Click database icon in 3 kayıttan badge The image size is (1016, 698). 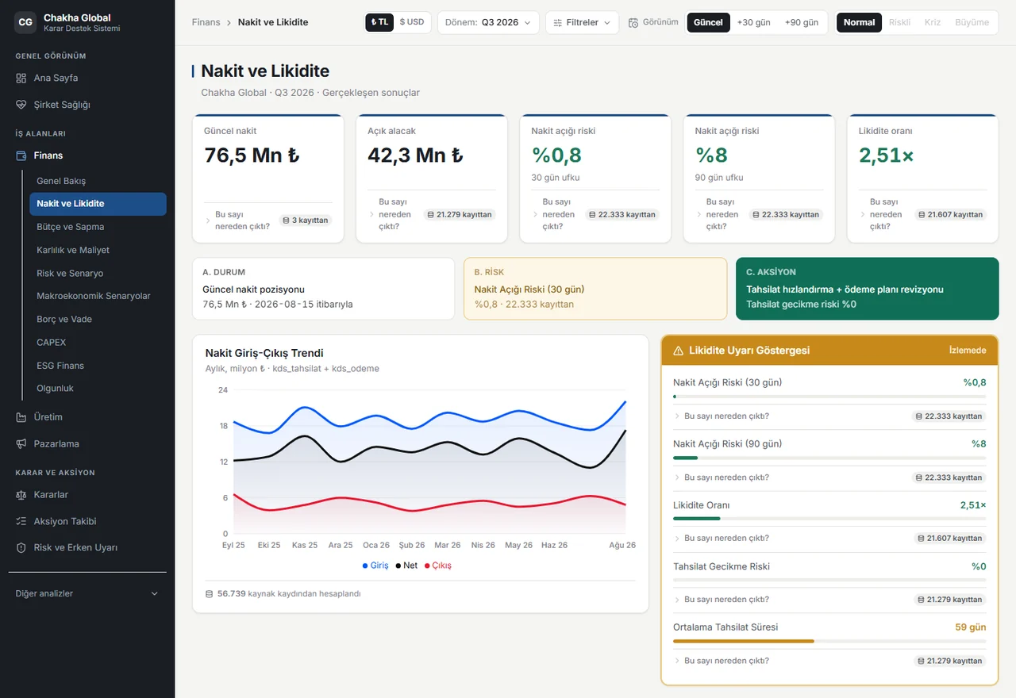point(287,221)
